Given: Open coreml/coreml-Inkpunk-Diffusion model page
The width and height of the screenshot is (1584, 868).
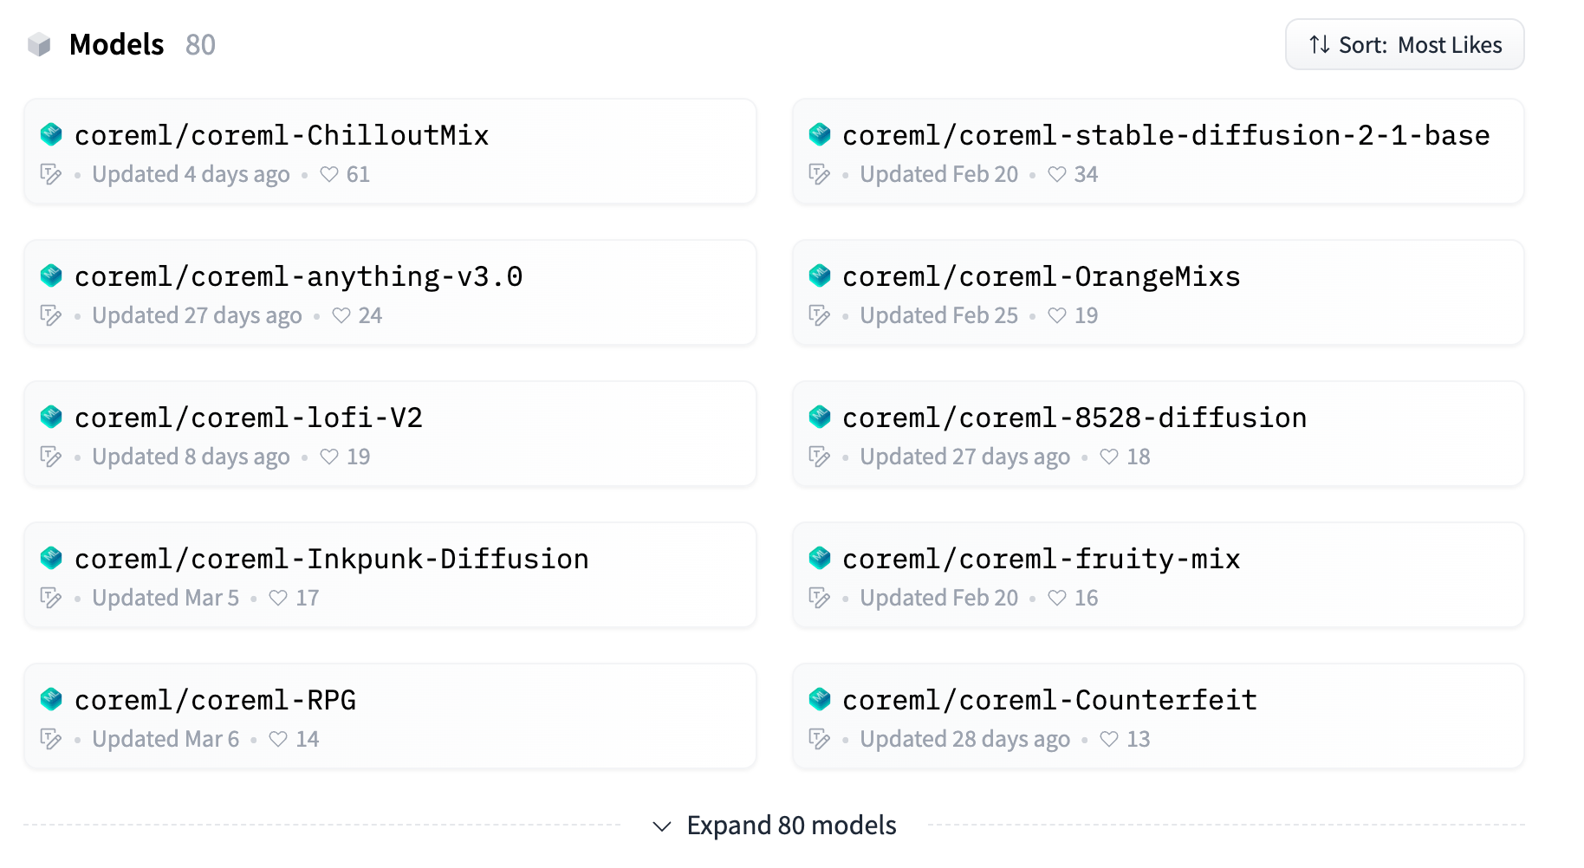Looking at the screenshot, I should (331, 559).
